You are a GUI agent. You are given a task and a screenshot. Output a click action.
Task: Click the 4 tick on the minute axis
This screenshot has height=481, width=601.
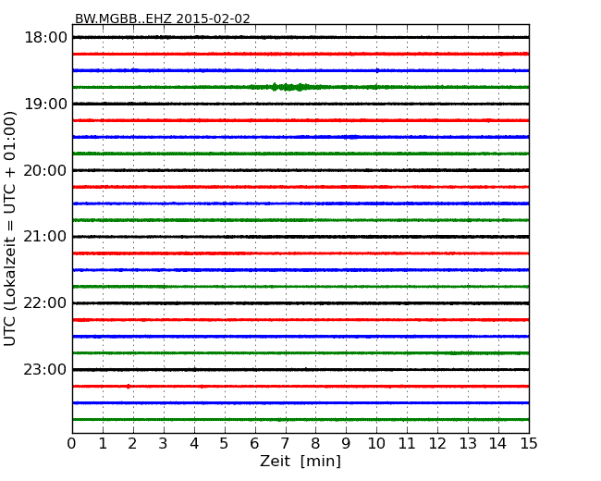pyautogui.click(x=194, y=444)
